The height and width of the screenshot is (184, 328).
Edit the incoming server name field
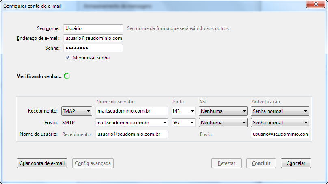(132, 111)
